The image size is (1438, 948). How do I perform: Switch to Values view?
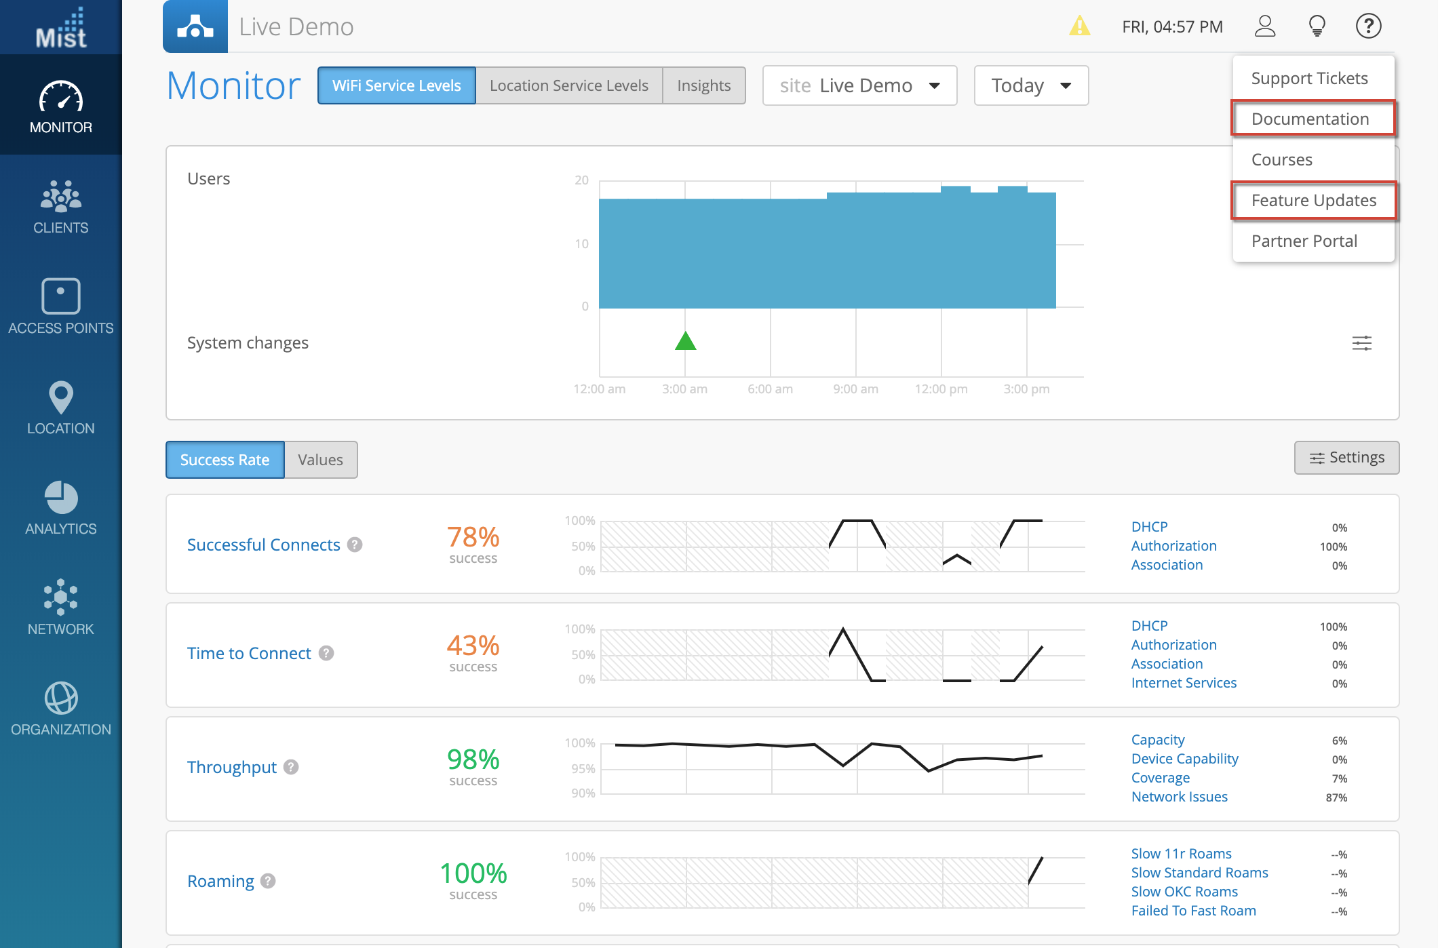tap(320, 460)
